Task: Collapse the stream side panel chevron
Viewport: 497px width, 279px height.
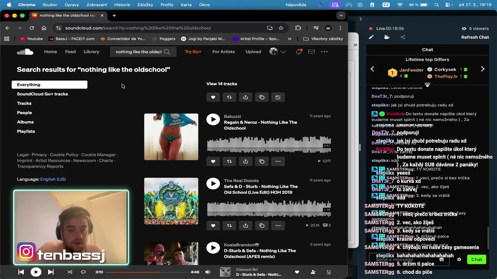Action: point(360,19)
